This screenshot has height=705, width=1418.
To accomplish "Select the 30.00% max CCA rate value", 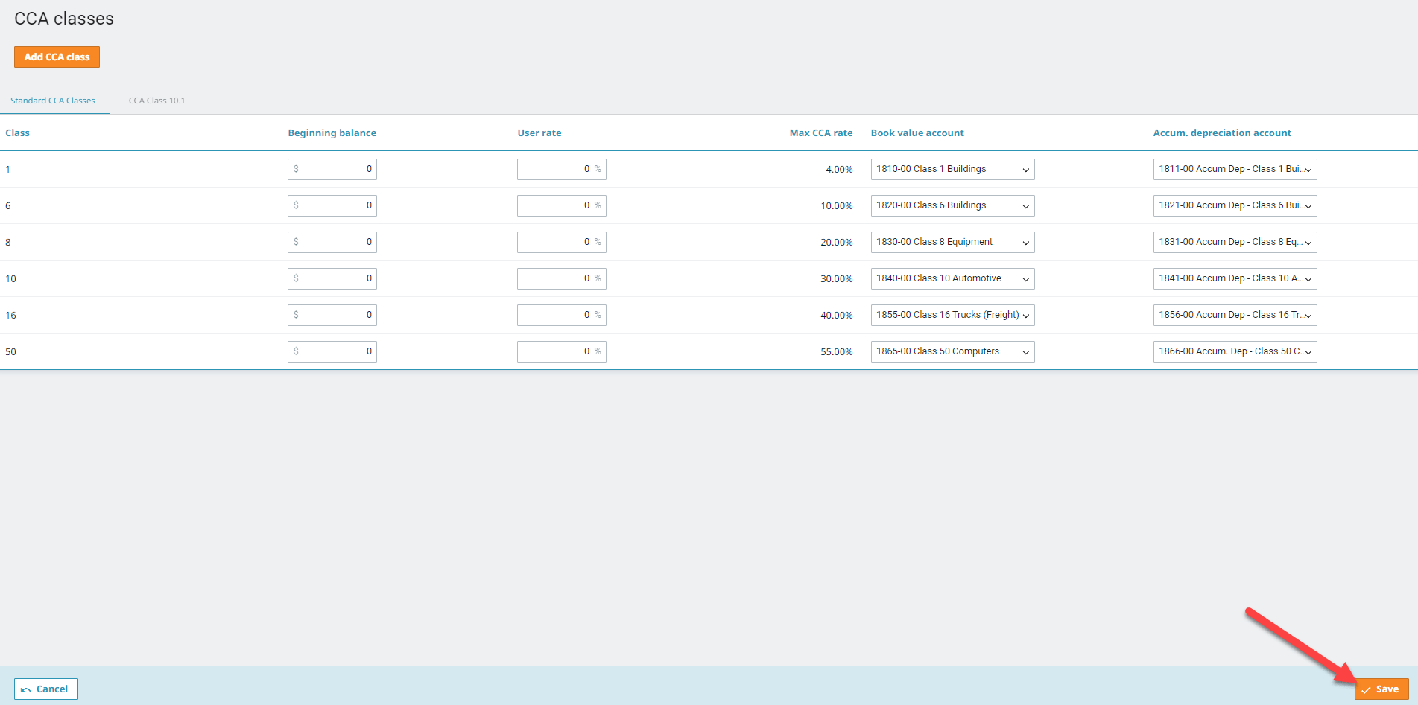I will pyautogui.click(x=837, y=279).
